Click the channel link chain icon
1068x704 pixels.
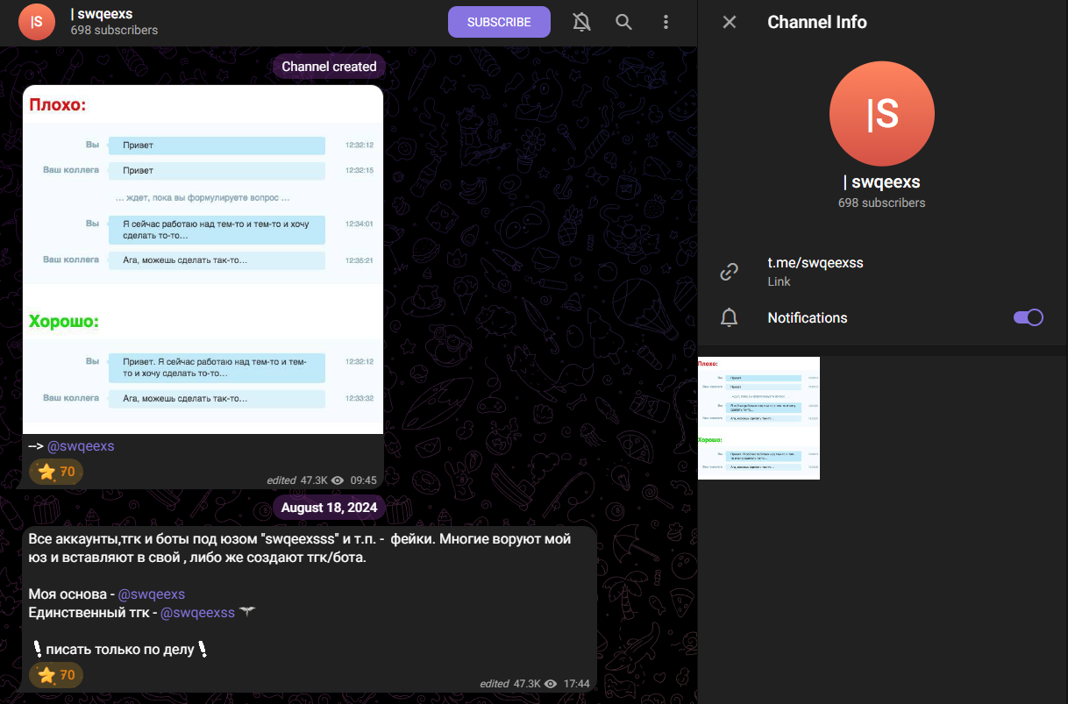coord(729,272)
